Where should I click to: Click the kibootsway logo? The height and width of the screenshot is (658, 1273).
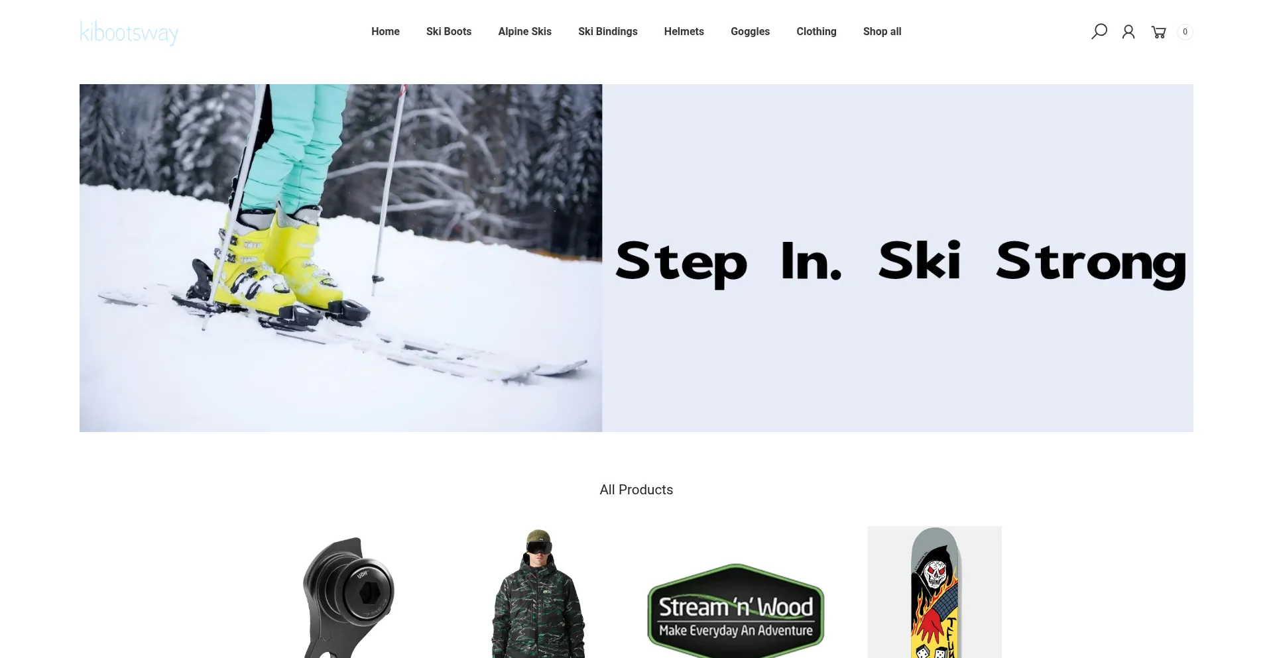coord(129,32)
